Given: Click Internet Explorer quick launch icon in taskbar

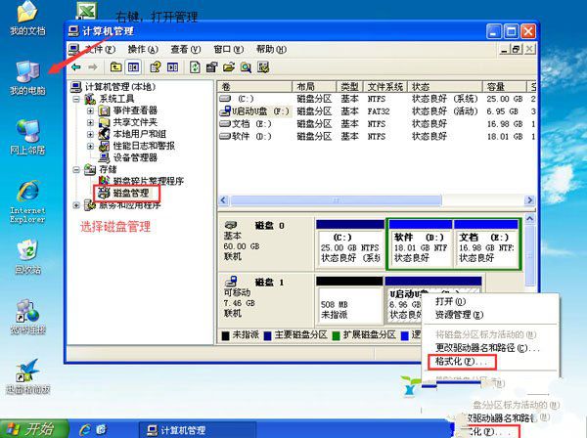Looking at the screenshot, I should click(x=86, y=429).
